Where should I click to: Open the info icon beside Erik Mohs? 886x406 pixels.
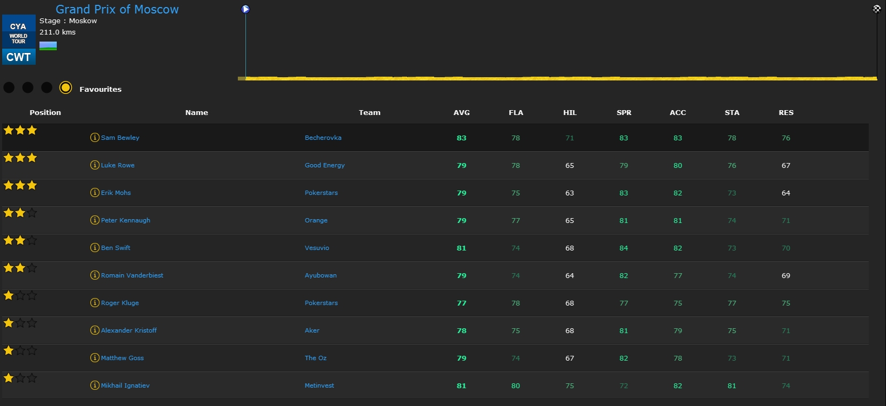(x=95, y=193)
